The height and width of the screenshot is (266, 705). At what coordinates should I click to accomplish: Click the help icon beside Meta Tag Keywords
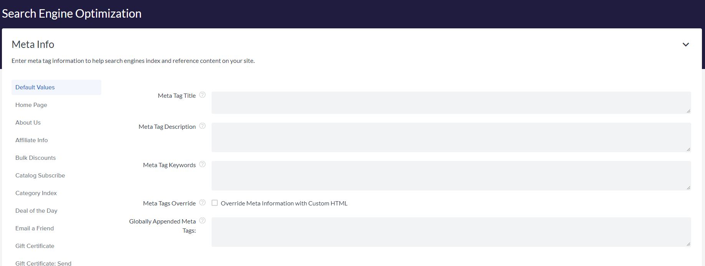pyautogui.click(x=202, y=164)
